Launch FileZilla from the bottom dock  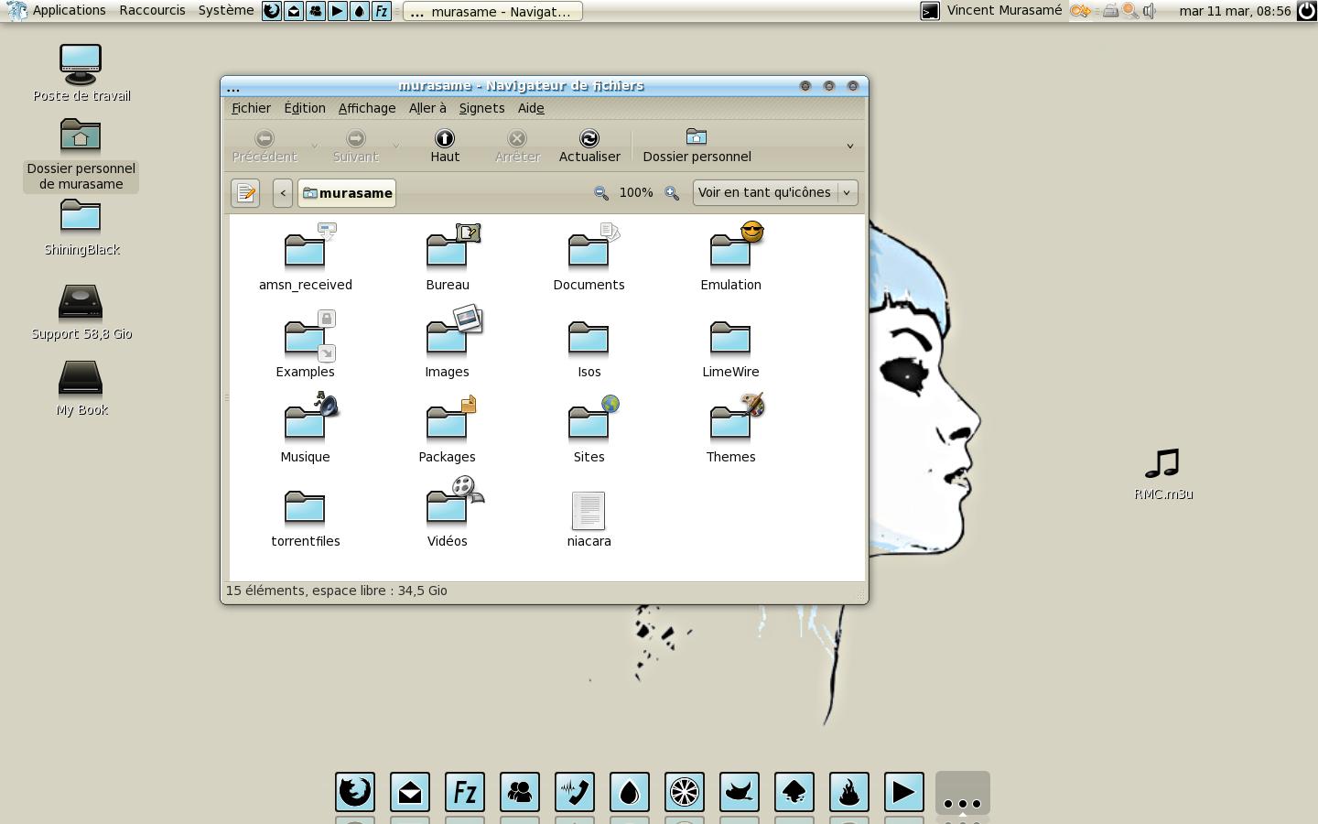pyautogui.click(x=465, y=792)
